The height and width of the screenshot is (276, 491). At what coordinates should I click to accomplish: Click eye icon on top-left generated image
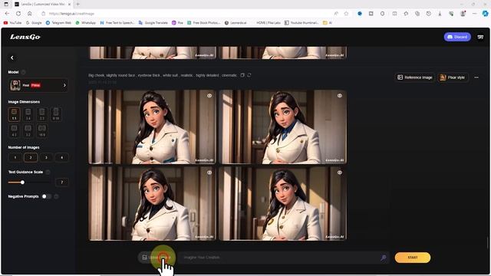coord(209,96)
